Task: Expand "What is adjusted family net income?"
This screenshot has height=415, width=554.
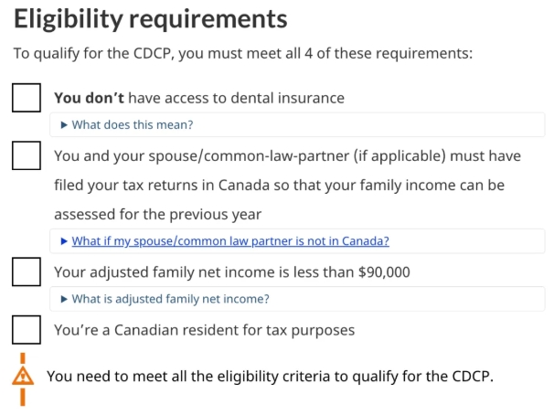Action: point(170,299)
